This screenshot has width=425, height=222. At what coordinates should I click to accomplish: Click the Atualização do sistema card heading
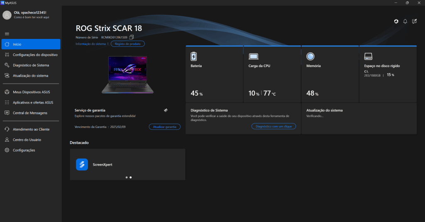point(325,110)
